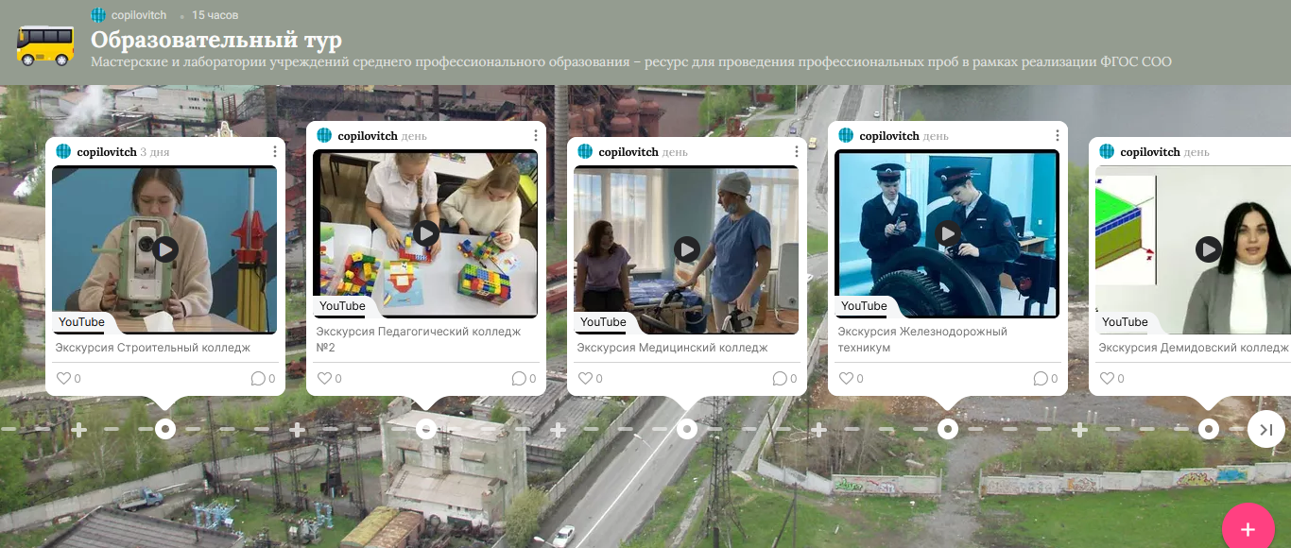Open comments on Медицинский колледж post
Screen dimensions: 1291x548
(x=780, y=379)
